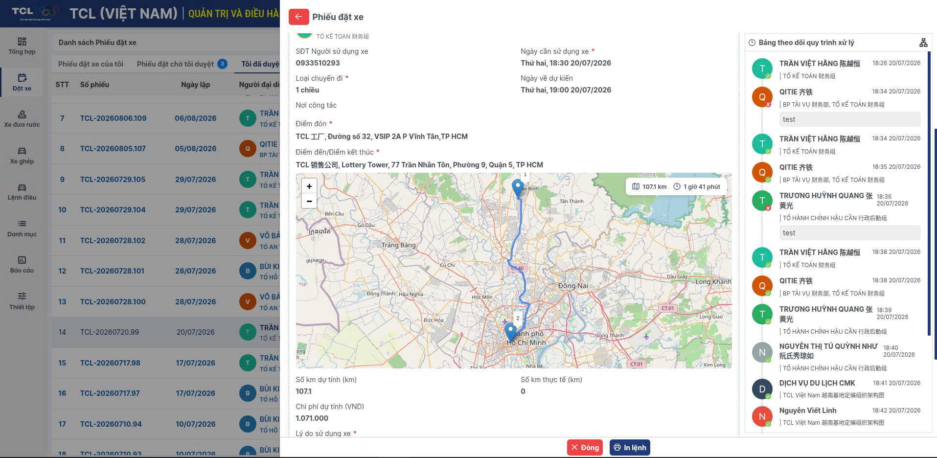Open Thiết lập in sidebar
The height and width of the screenshot is (458, 937).
click(x=22, y=301)
